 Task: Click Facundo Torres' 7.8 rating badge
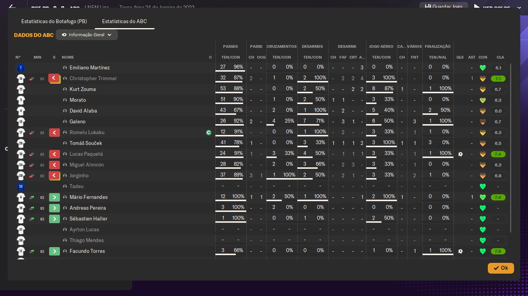(498, 251)
